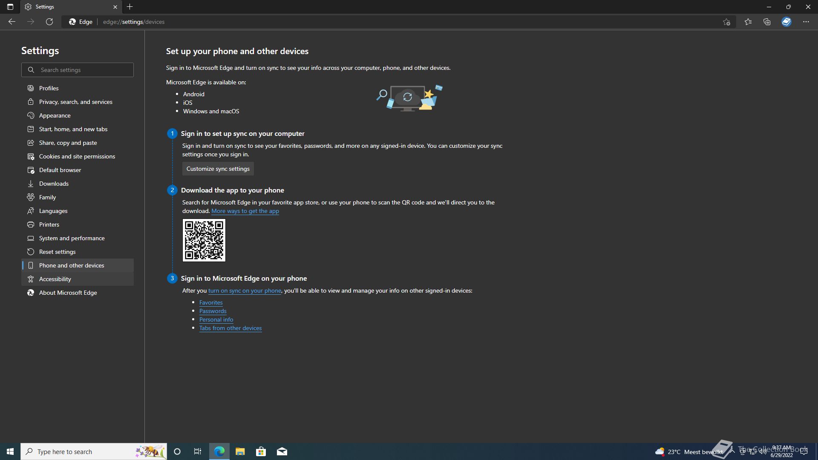Image resolution: width=818 pixels, height=460 pixels.
Task: Open Default browser settings
Action: tap(78, 170)
